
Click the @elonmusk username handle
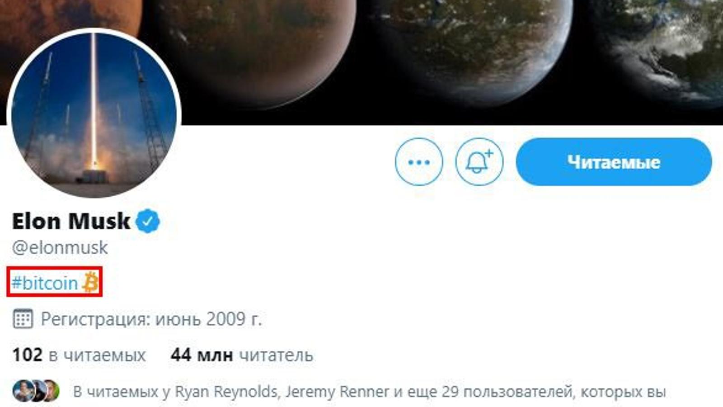60,247
